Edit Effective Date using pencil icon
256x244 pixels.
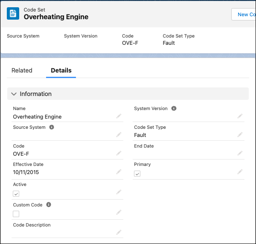(x=119, y=172)
